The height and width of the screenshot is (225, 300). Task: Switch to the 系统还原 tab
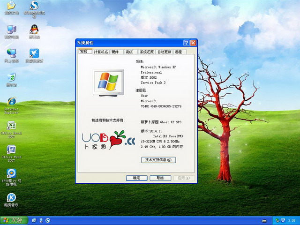pos(147,52)
